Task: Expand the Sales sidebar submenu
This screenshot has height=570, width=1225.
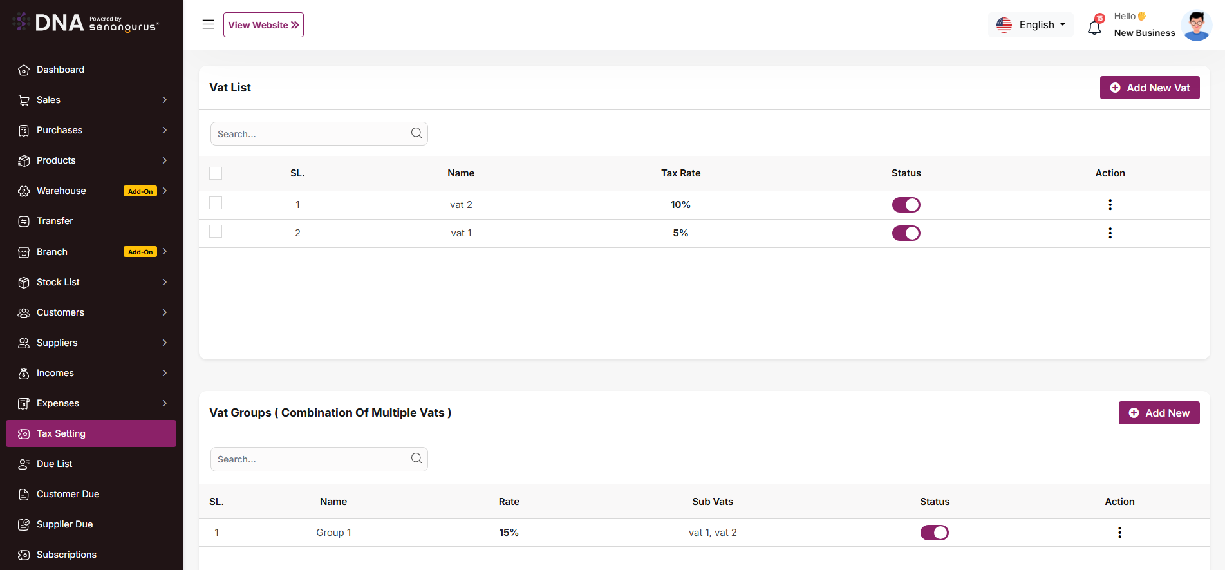Action: (164, 100)
